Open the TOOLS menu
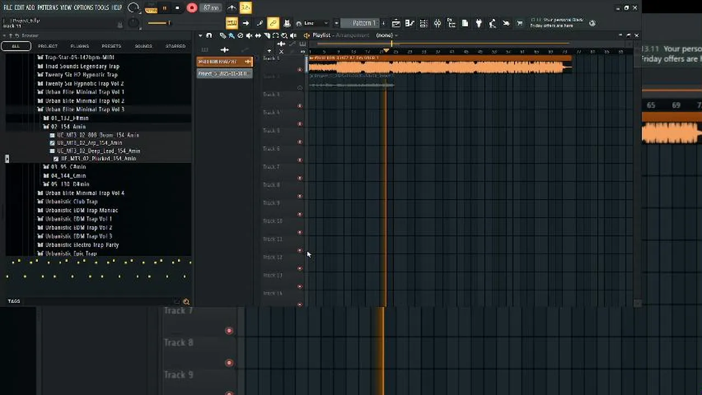Viewport: 702px width, 395px height. (x=102, y=7)
